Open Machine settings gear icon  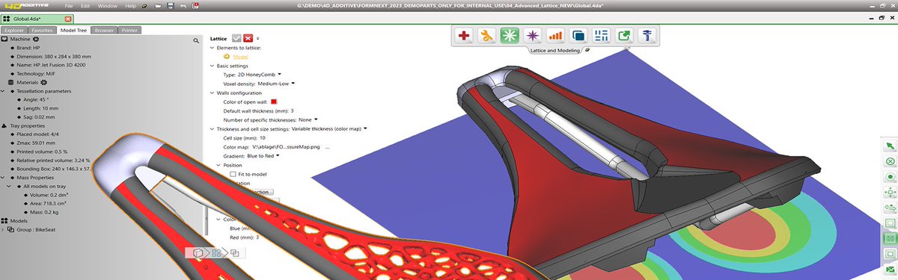point(35,38)
